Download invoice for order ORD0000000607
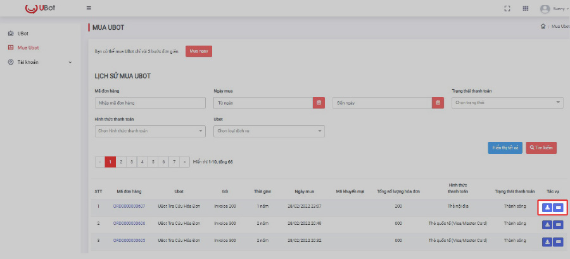The image size is (570, 259). coord(547,208)
